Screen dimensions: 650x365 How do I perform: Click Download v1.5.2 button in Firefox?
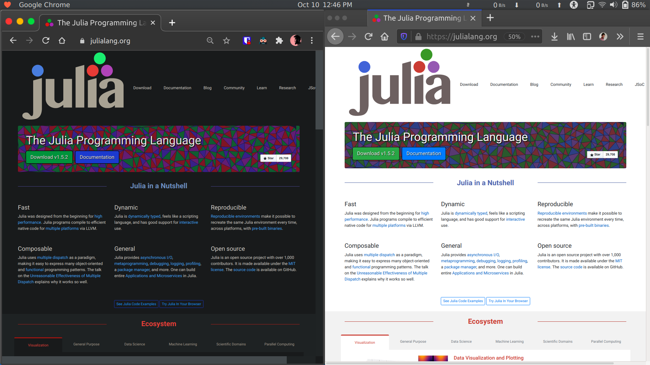coord(376,153)
